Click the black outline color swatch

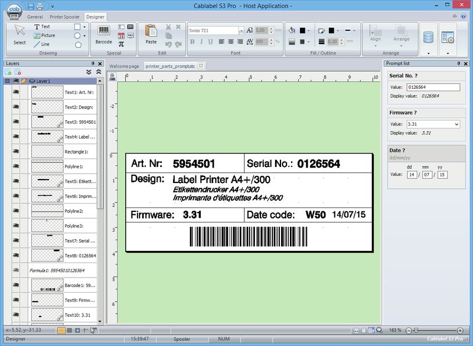(x=332, y=31)
